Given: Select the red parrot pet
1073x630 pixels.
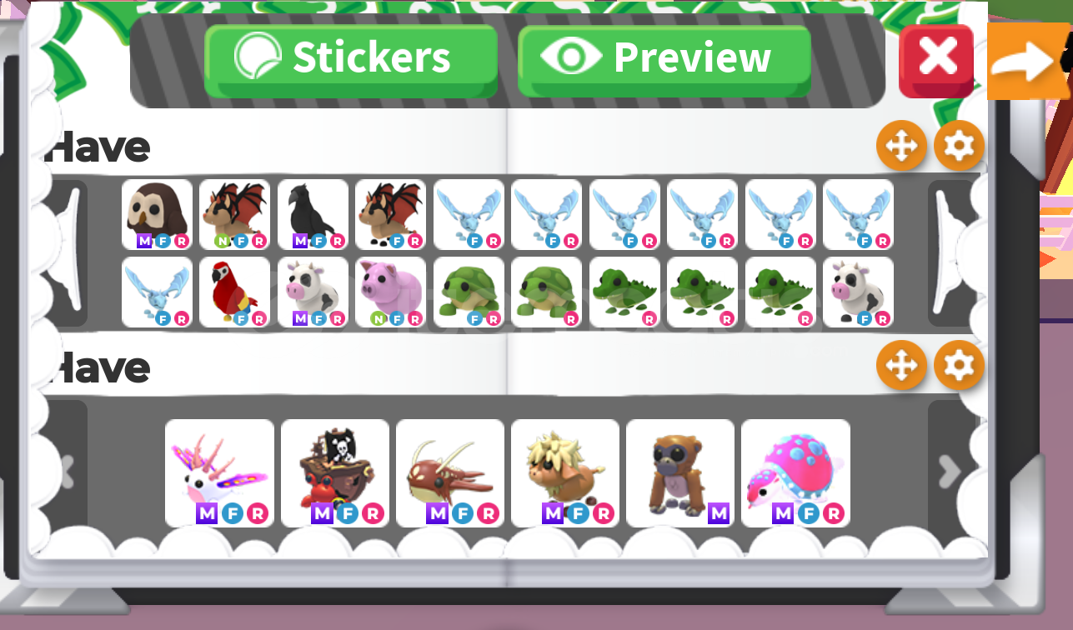Looking at the screenshot, I should coord(234,292).
